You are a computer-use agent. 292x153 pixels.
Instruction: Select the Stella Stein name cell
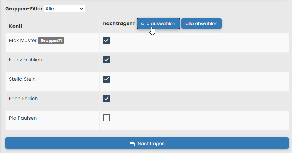click(x=22, y=79)
